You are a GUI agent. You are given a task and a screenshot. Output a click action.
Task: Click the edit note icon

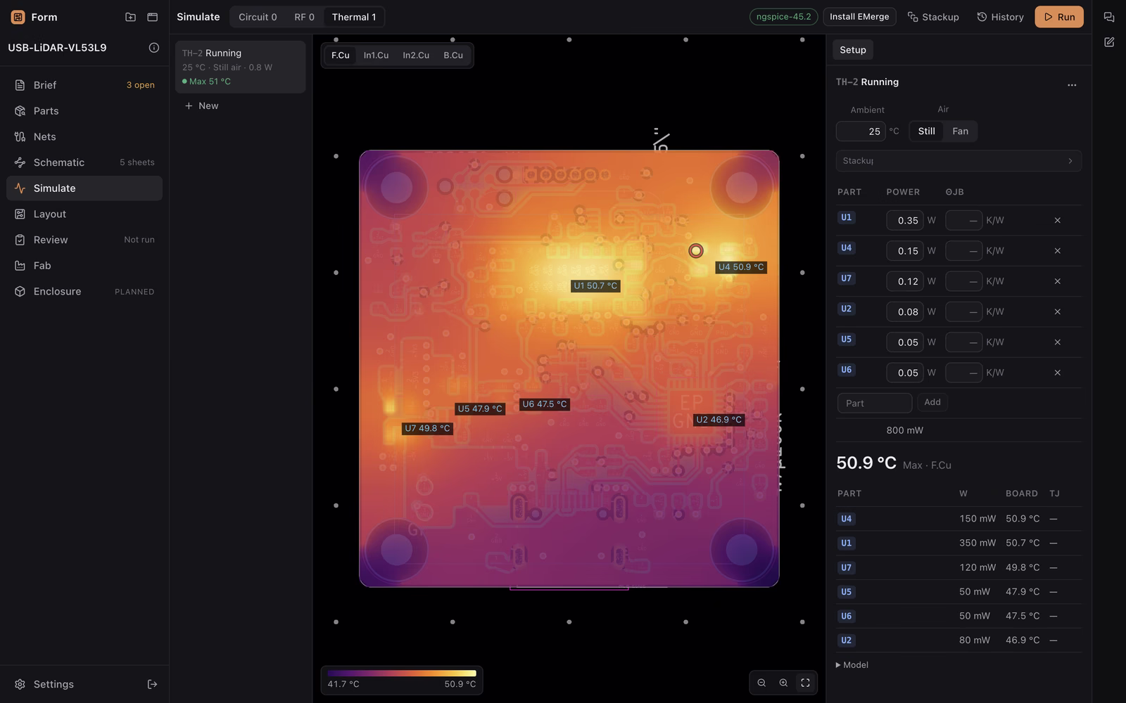(1109, 42)
